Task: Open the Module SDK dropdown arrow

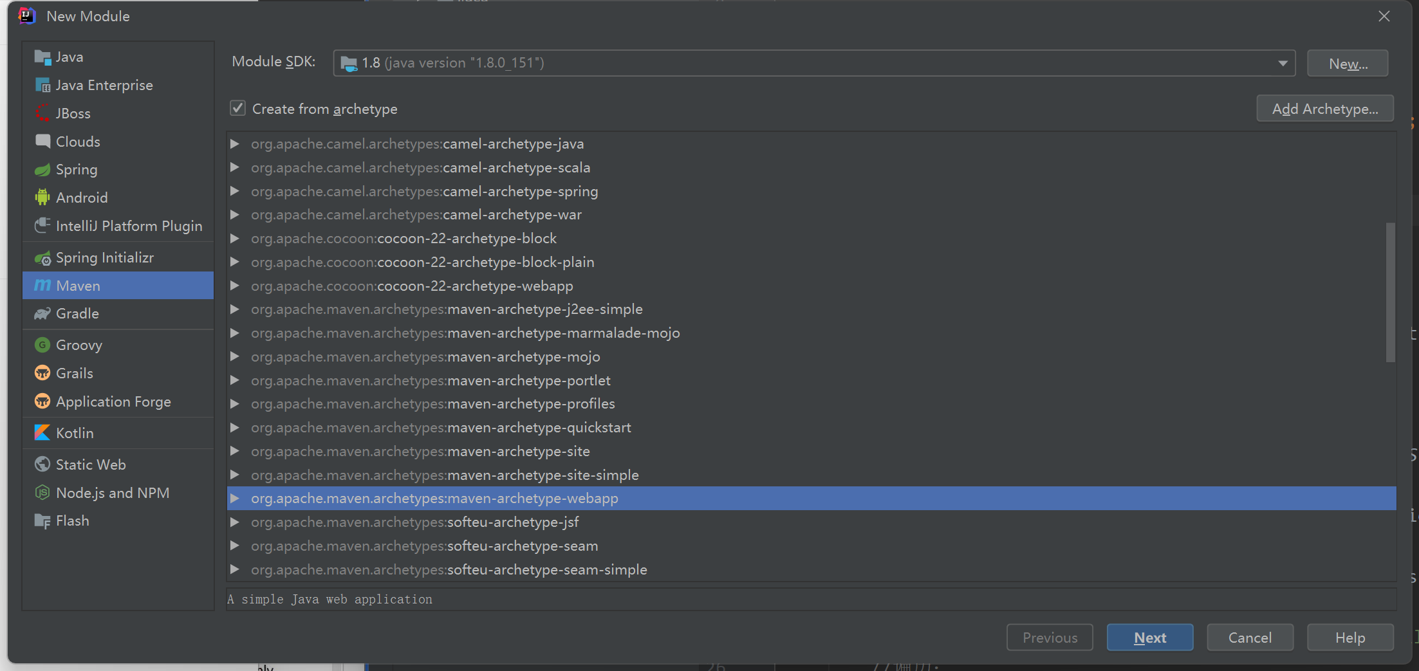Action: pyautogui.click(x=1283, y=63)
